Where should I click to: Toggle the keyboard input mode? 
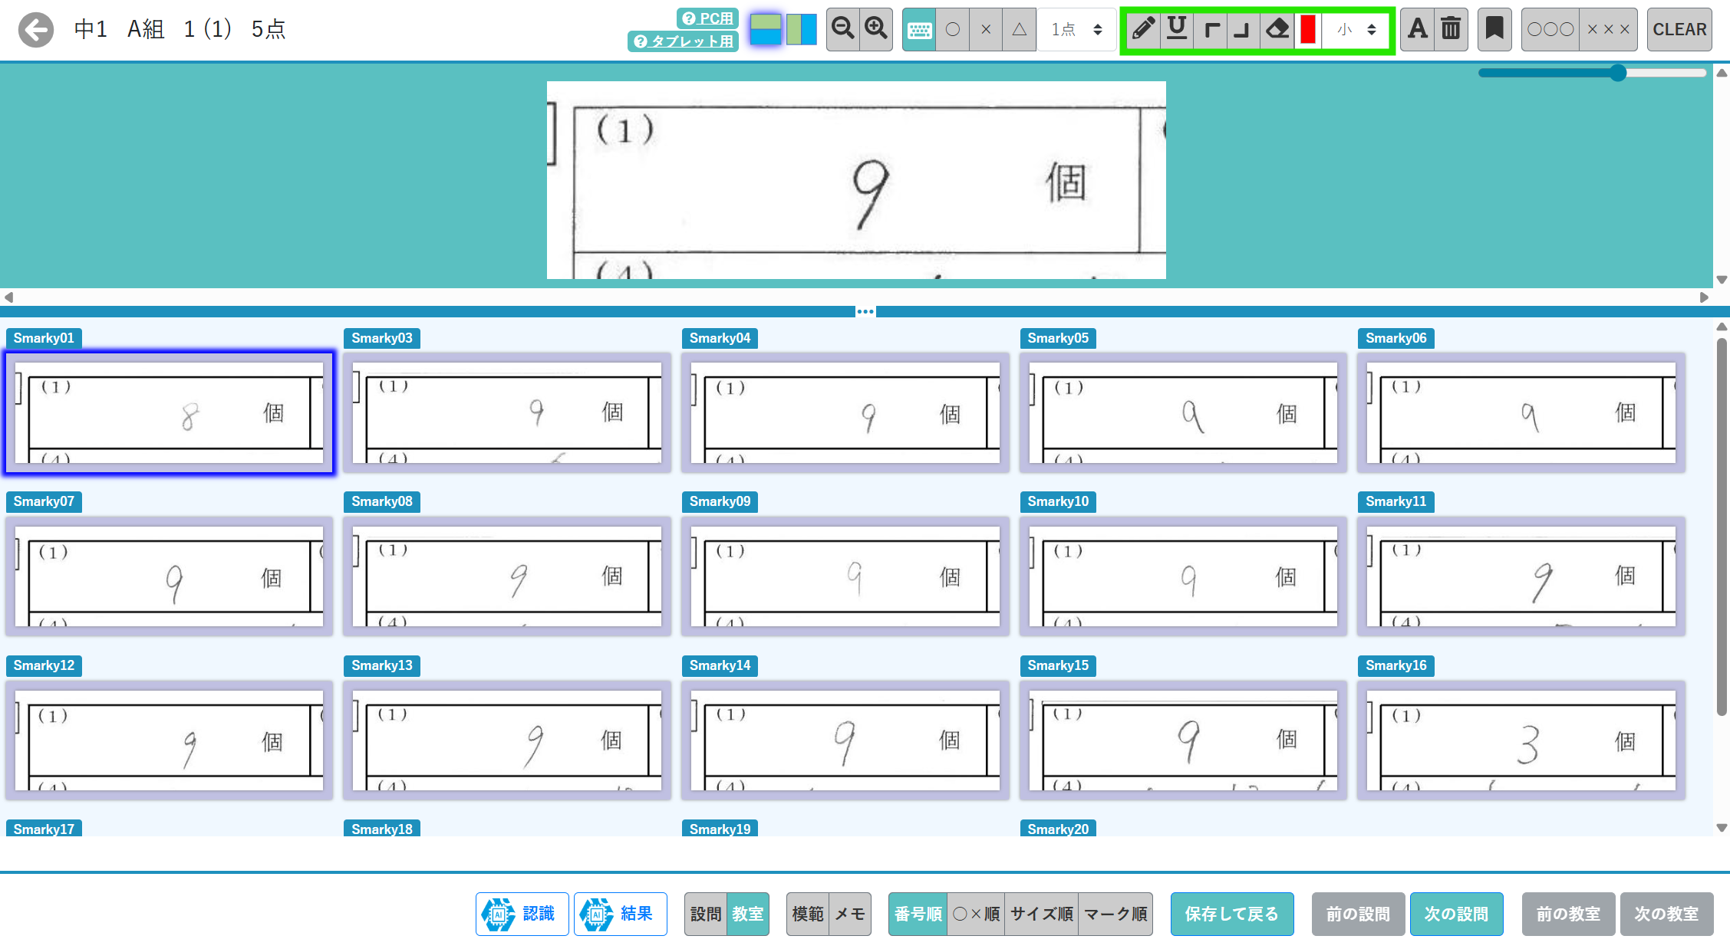pos(919,30)
